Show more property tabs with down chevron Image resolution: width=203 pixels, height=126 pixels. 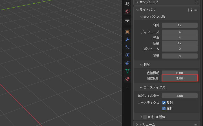pyautogui.click(x=127, y=88)
